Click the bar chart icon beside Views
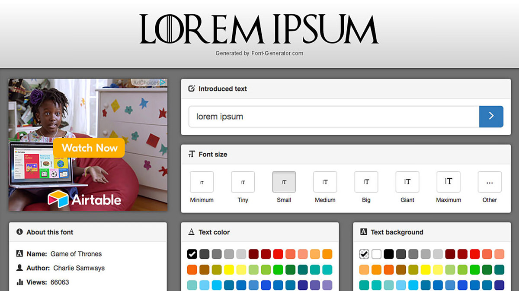The height and width of the screenshot is (291, 519). coord(19,282)
